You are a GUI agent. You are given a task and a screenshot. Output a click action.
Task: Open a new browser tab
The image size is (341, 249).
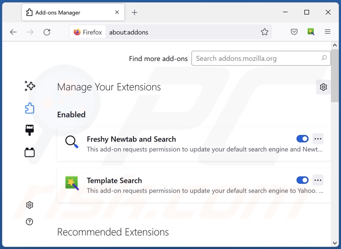(x=135, y=13)
